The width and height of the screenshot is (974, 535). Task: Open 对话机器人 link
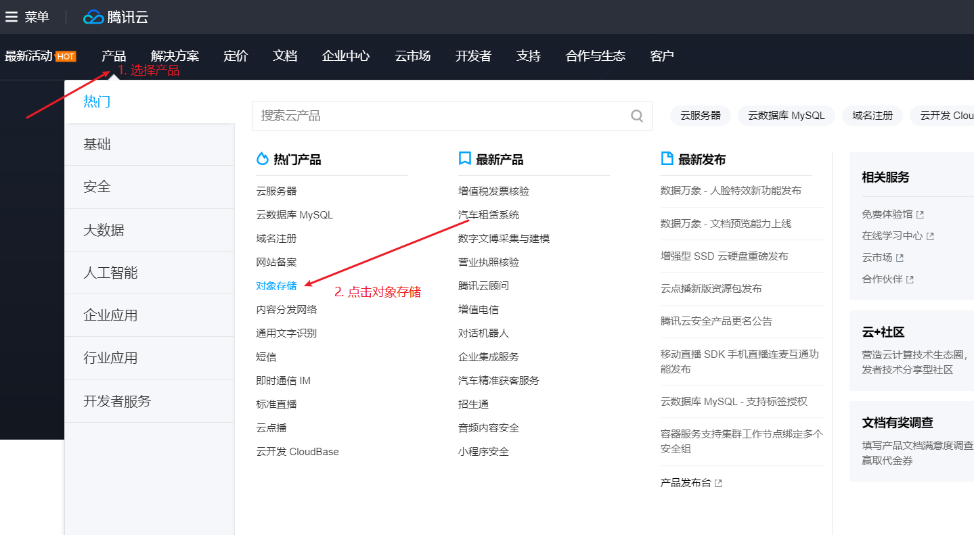[x=483, y=333]
